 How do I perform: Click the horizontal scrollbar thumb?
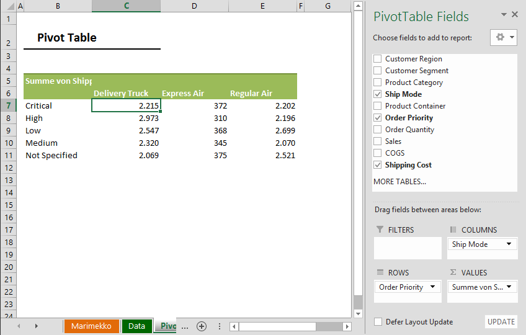tap(277, 326)
